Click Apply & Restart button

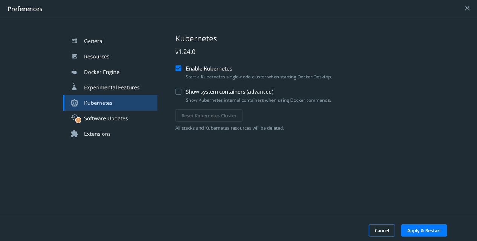[424, 230]
